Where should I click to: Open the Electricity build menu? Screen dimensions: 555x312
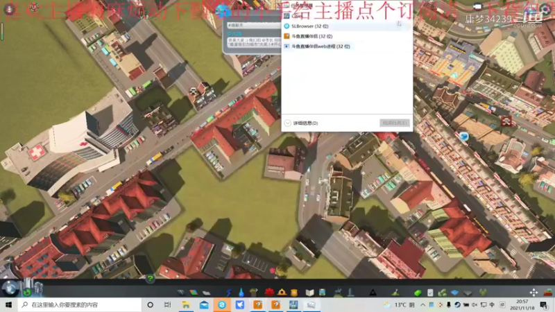[x=229, y=293]
